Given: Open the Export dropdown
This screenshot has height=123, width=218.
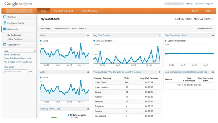Looking at the screenshot, I should tap(83, 29).
